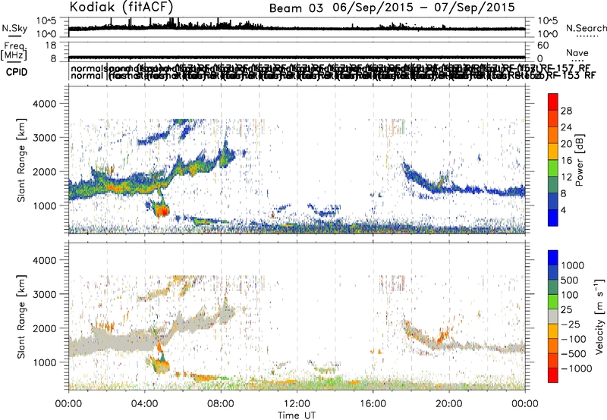Screen dimensions: 607x420
Task: Click the orange velocity burst near 19:30
Action: 442,336
